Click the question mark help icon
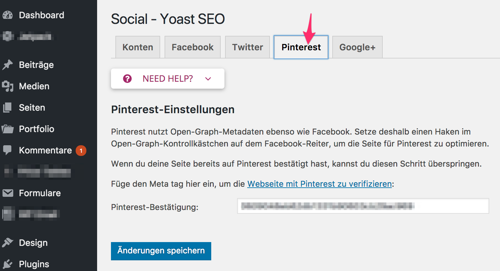The height and width of the screenshot is (271, 500). [127, 79]
